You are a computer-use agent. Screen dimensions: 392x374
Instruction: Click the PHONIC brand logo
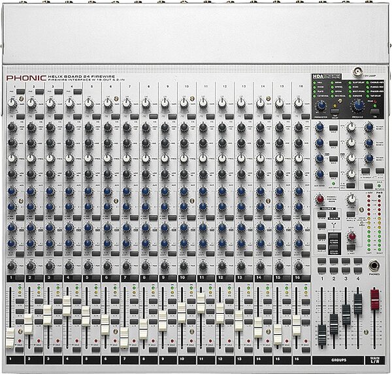pos(26,78)
